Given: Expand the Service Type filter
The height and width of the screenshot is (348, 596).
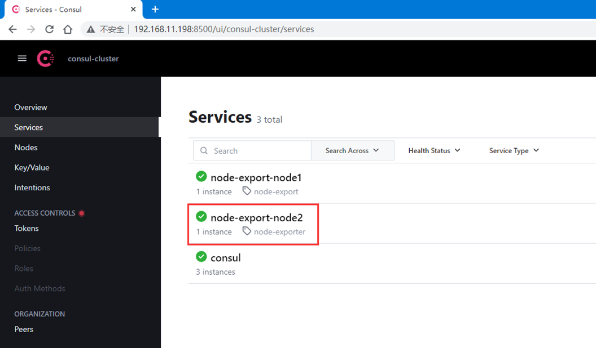Looking at the screenshot, I should tap(514, 150).
